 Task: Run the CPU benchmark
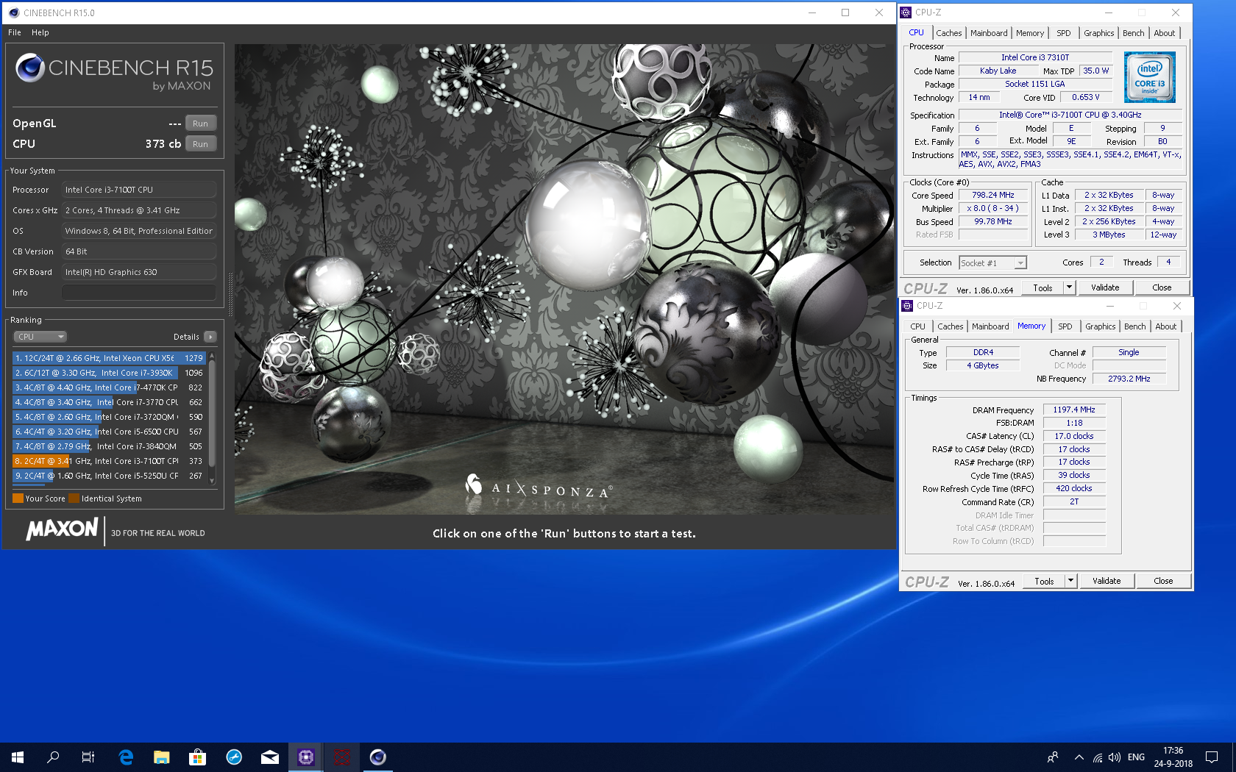tap(201, 144)
